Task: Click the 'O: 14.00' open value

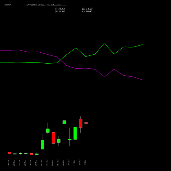Action: (60, 12)
